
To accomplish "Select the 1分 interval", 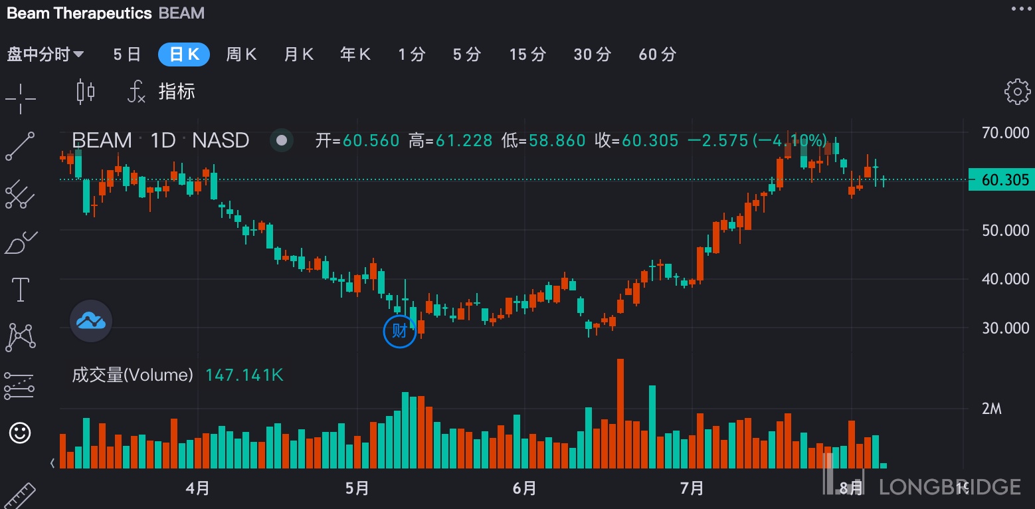I will (x=412, y=54).
